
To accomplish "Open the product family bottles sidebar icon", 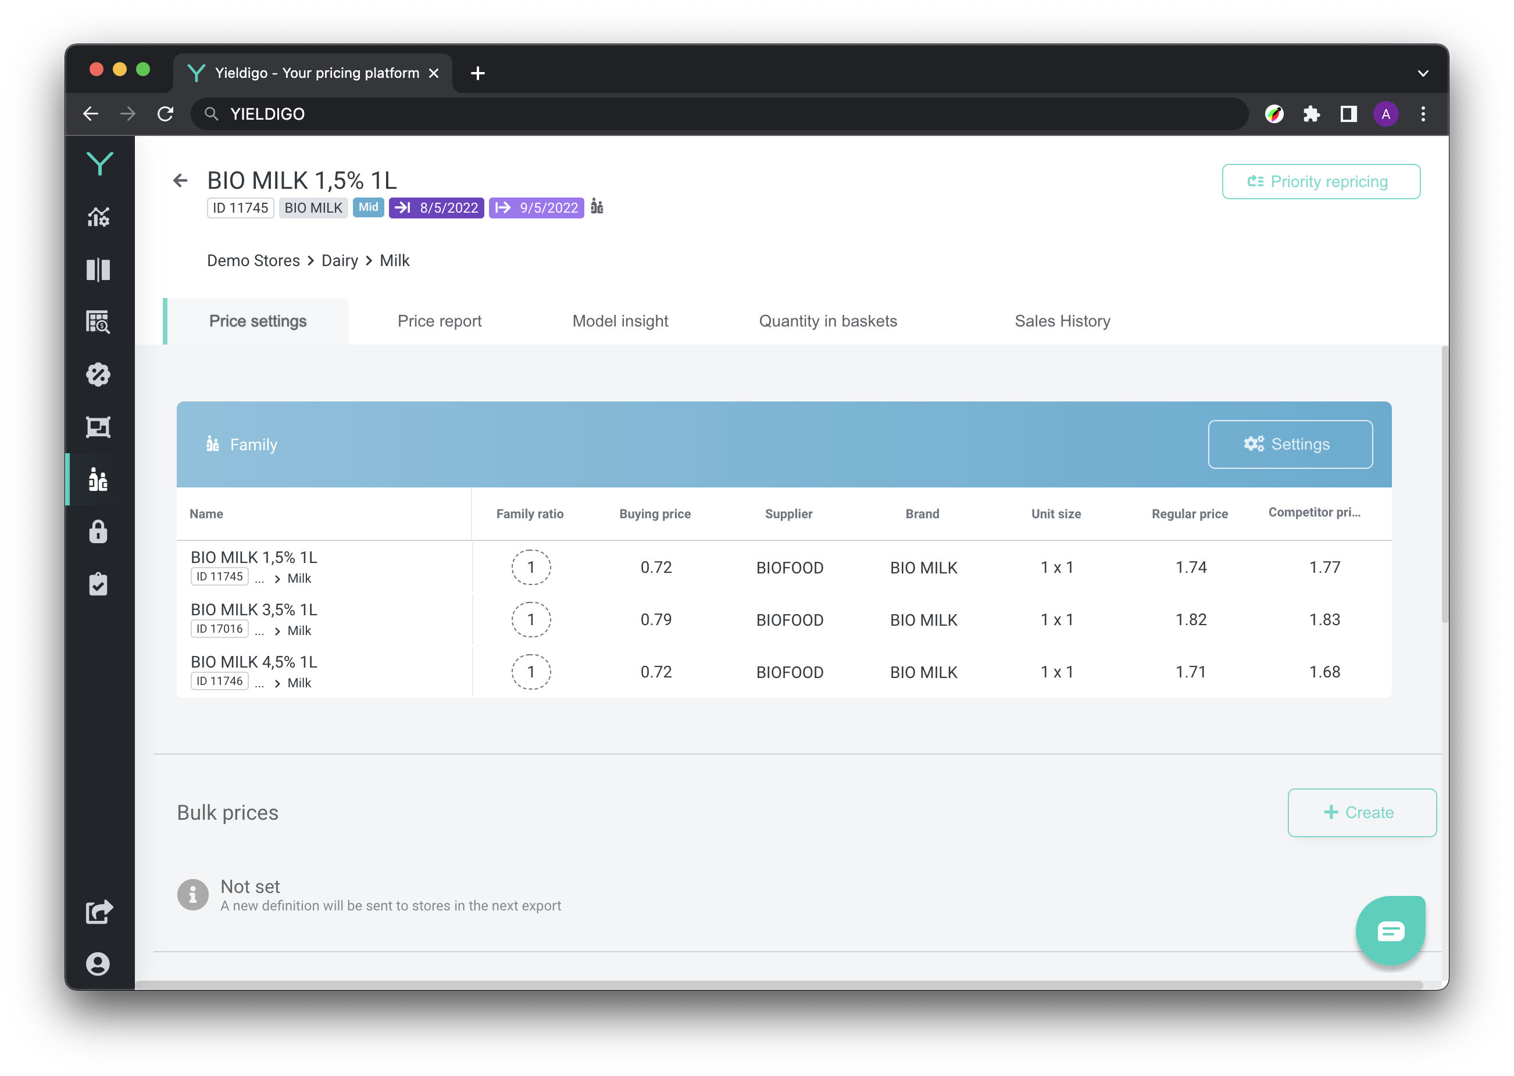I will [98, 480].
